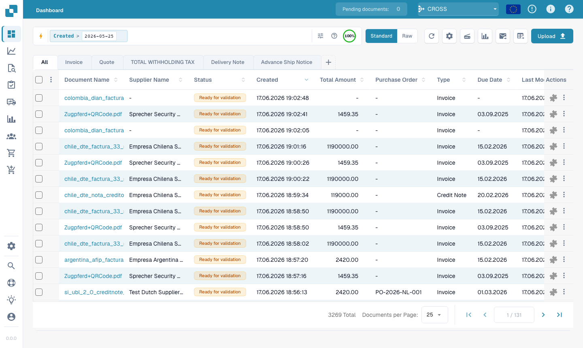Select the Delivery Note tab
The image size is (583, 348).
(228, 62)
